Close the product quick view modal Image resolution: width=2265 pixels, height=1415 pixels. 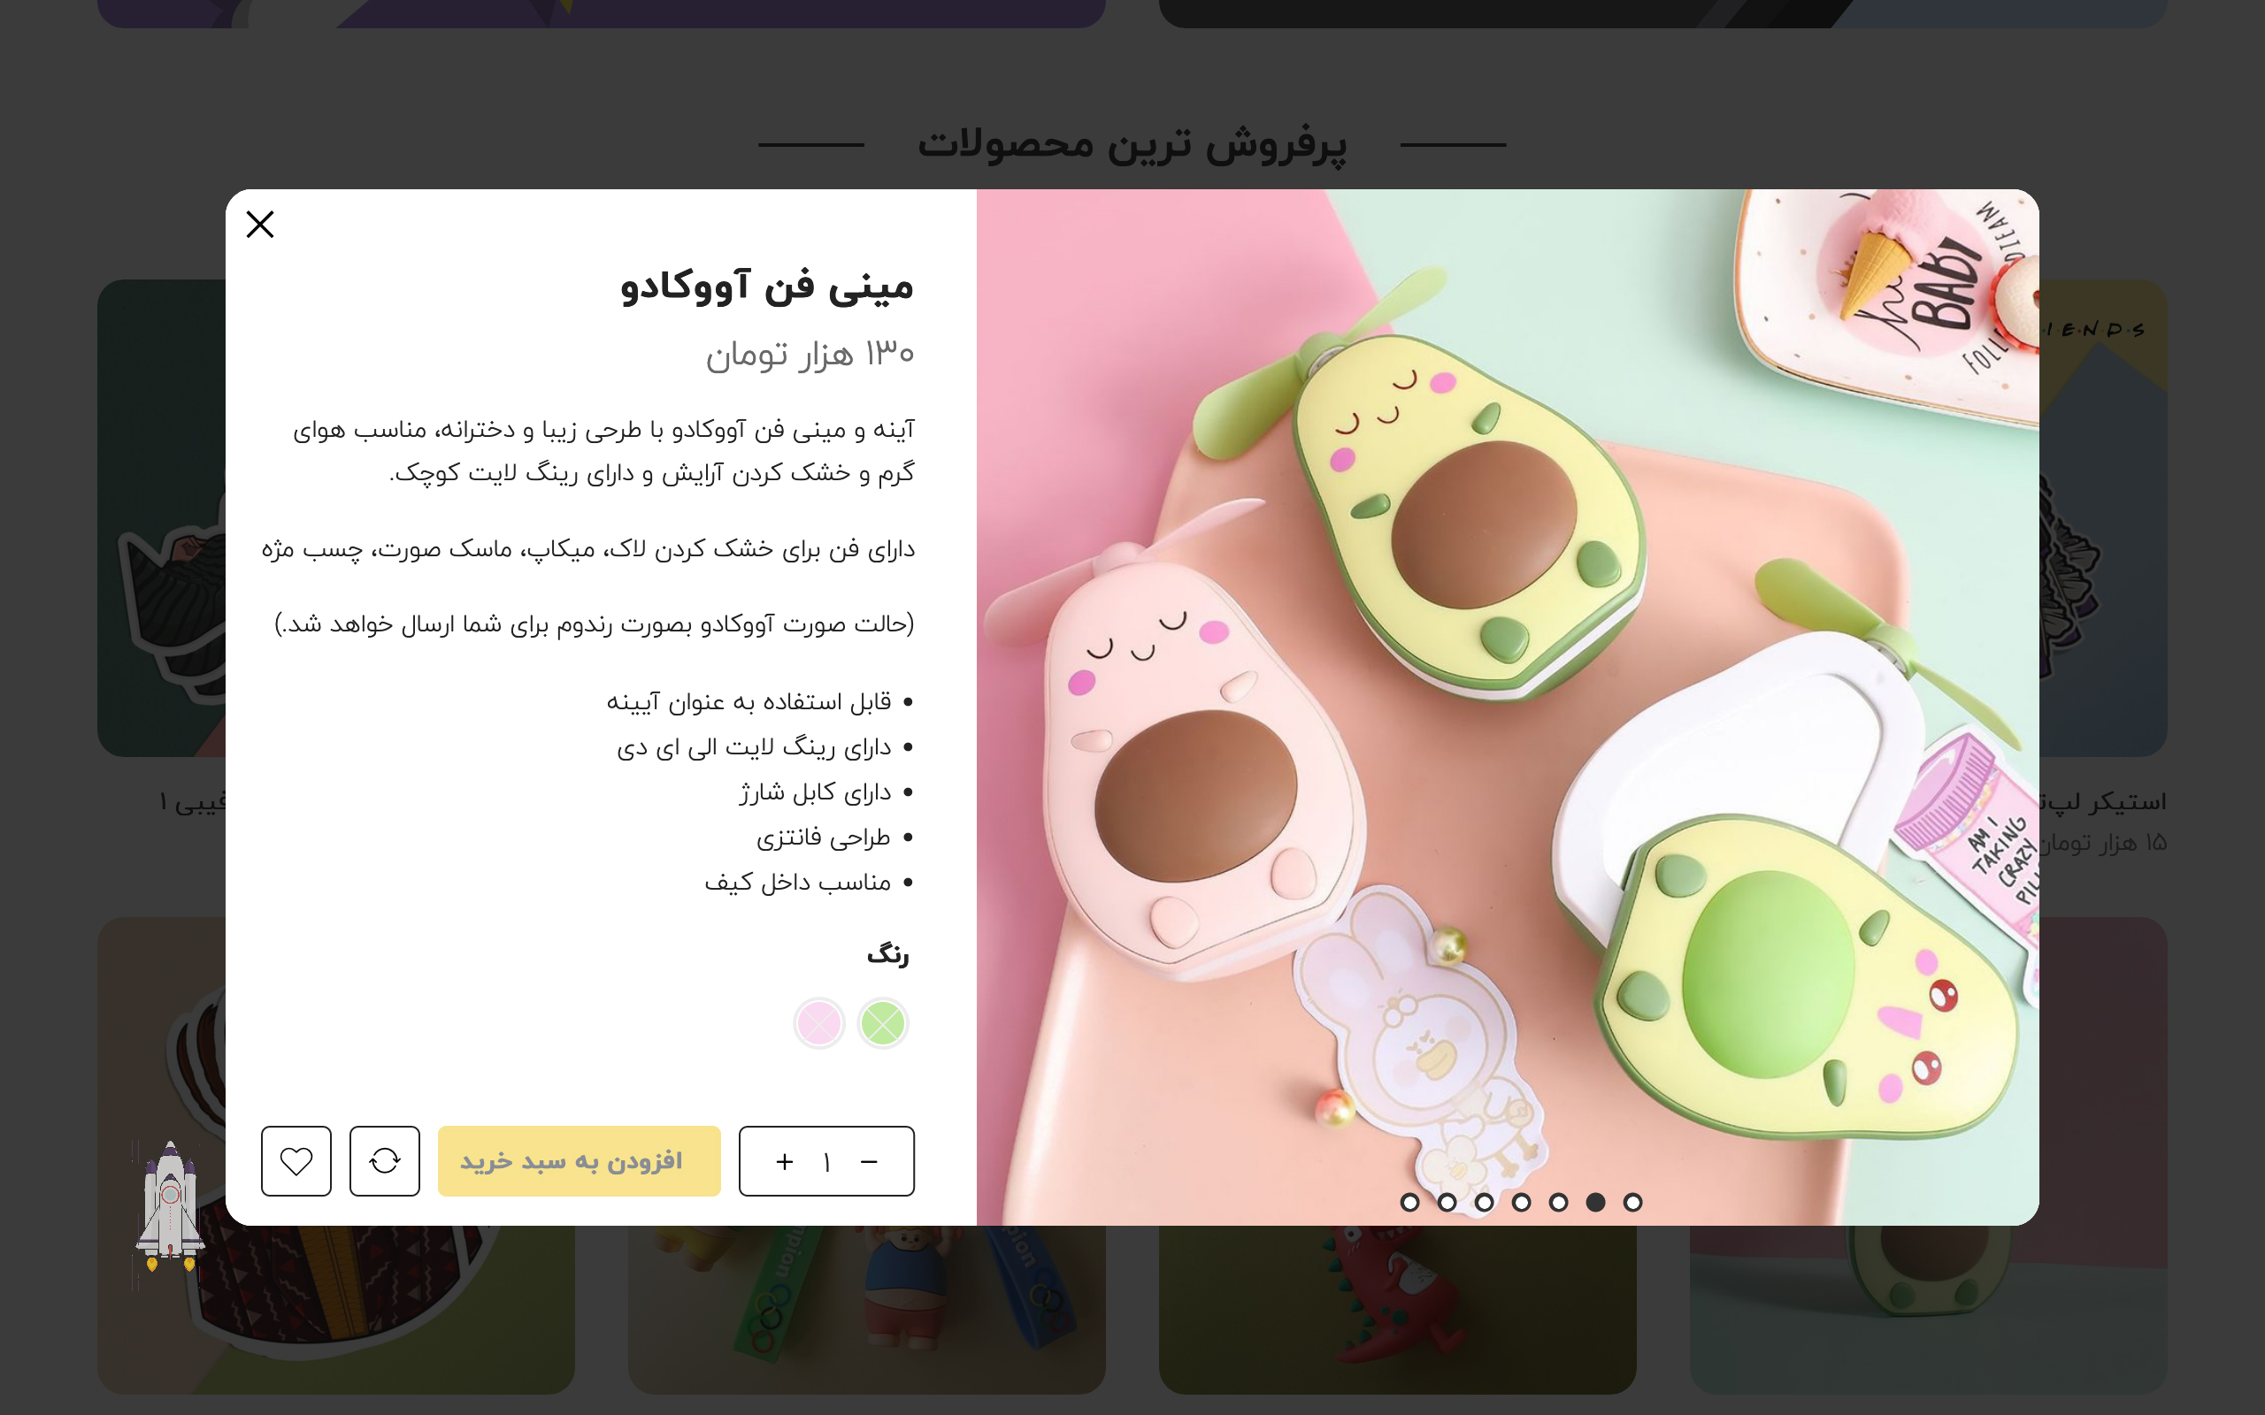260,225
